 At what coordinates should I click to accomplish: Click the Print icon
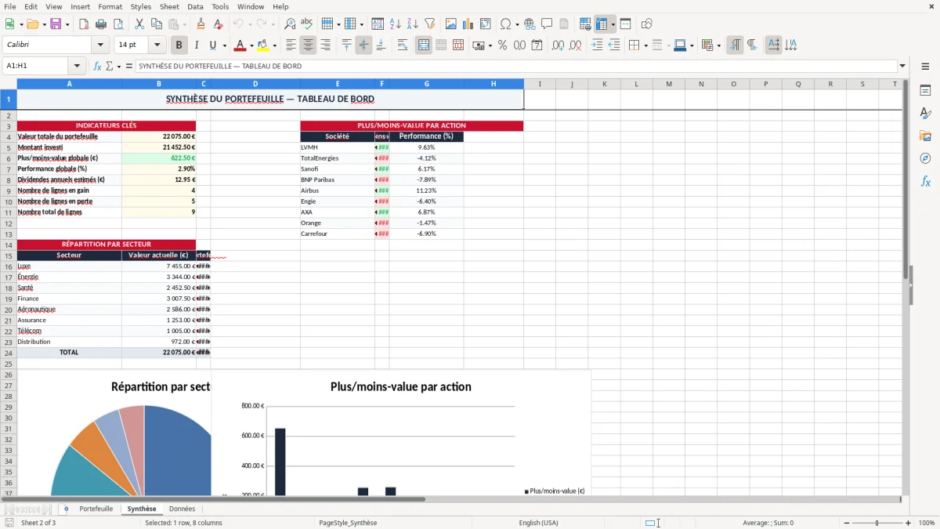[x=103, y=24]
